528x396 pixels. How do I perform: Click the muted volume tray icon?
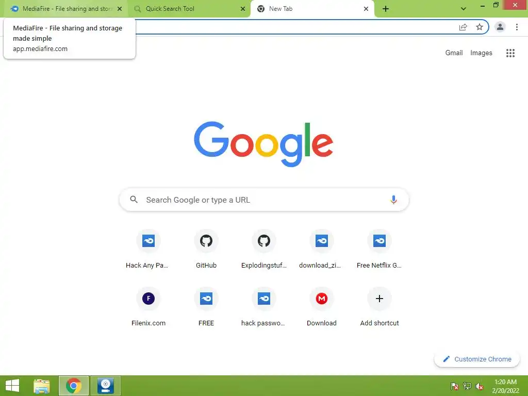pyautogui.click(x=480, y=386)
